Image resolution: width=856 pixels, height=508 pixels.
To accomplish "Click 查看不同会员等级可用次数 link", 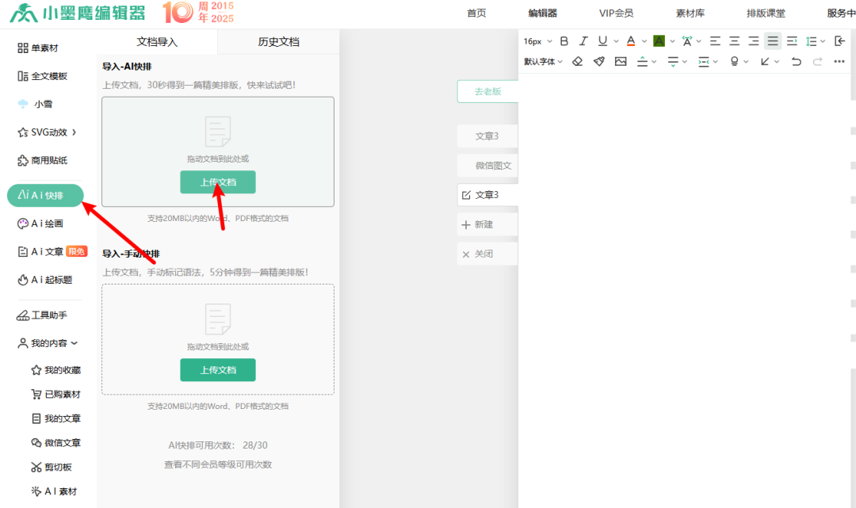I will (218, 464).
